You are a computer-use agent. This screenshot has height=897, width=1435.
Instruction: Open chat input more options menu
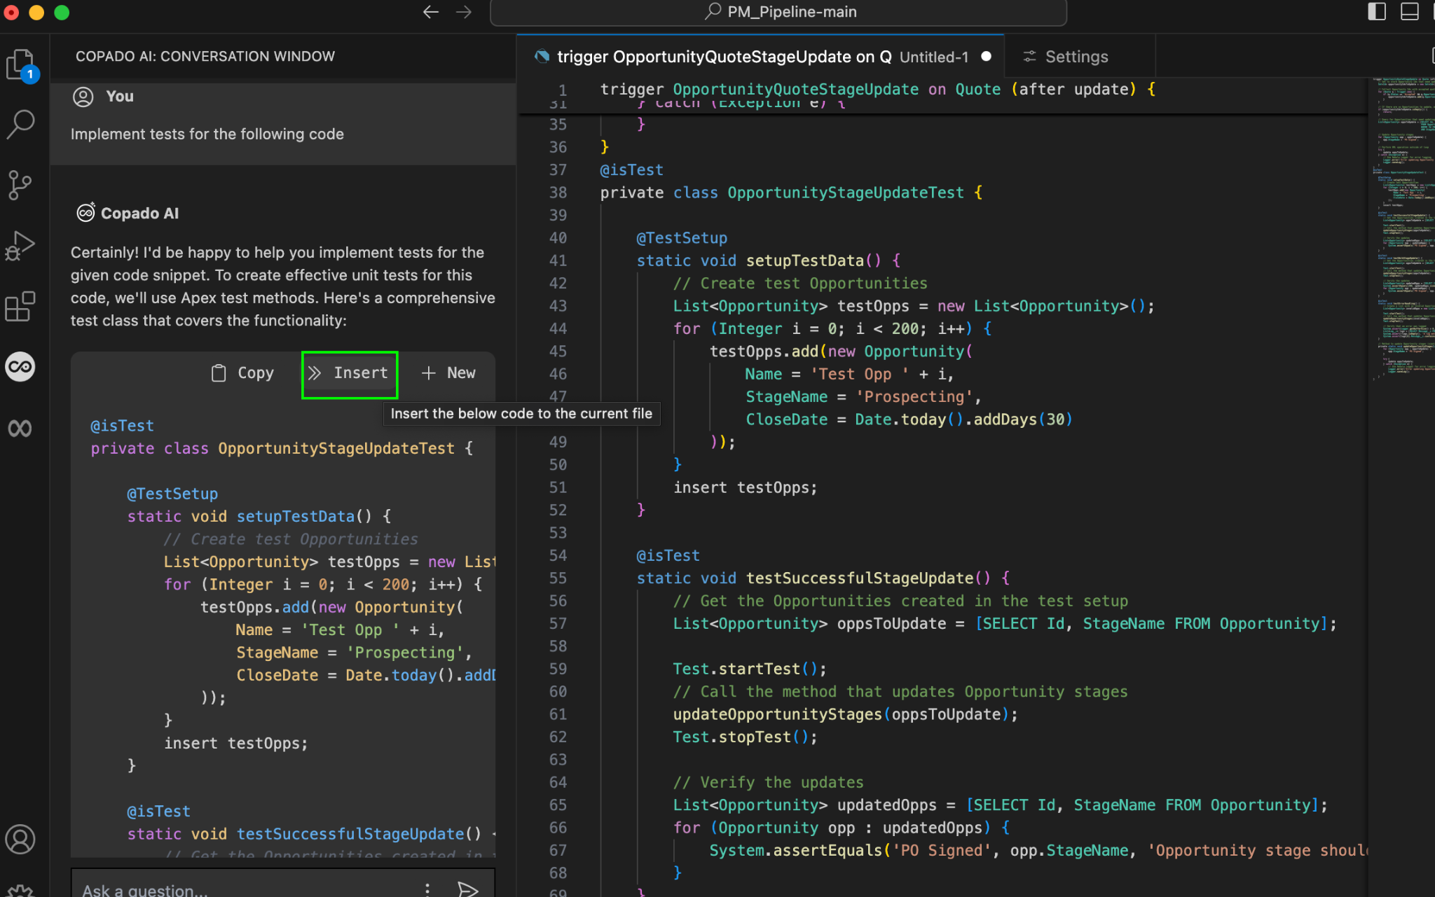click(427, 889)
